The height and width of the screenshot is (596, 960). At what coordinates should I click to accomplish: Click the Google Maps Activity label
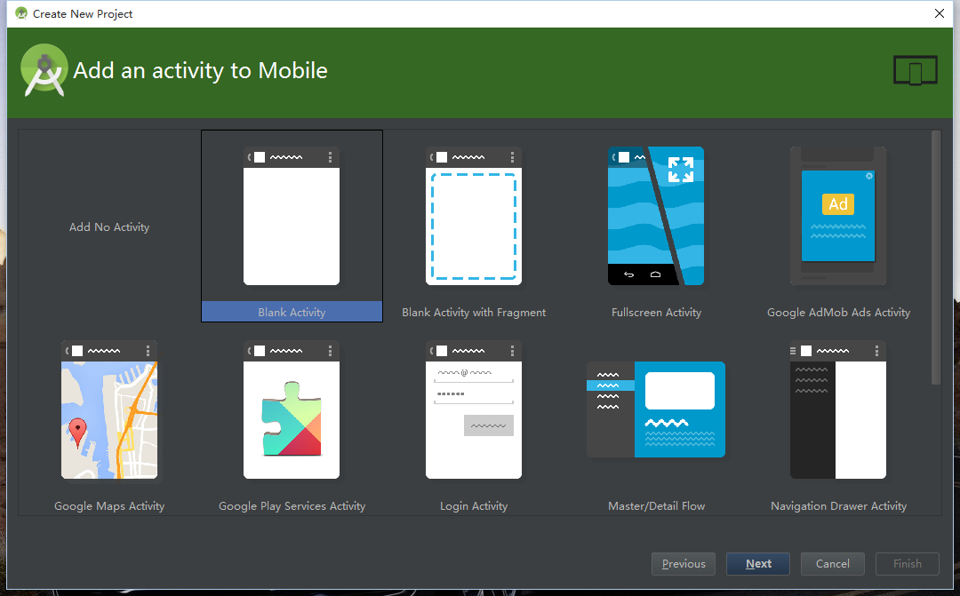(109, 506)
